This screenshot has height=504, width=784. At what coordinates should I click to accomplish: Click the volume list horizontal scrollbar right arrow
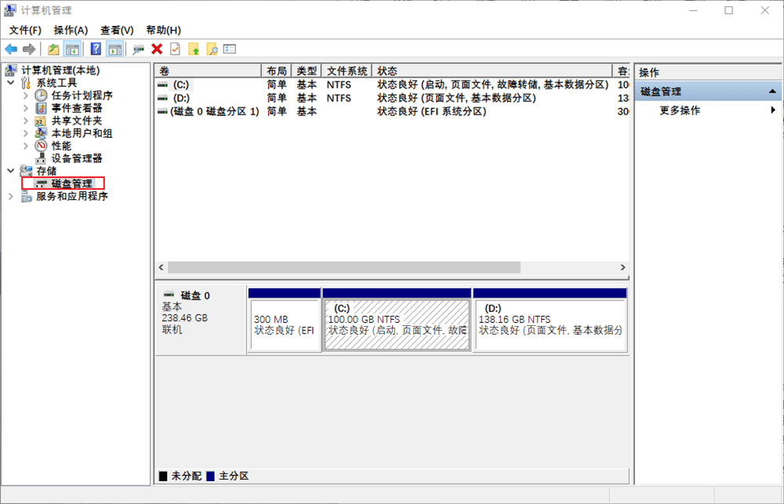[622, 267]
